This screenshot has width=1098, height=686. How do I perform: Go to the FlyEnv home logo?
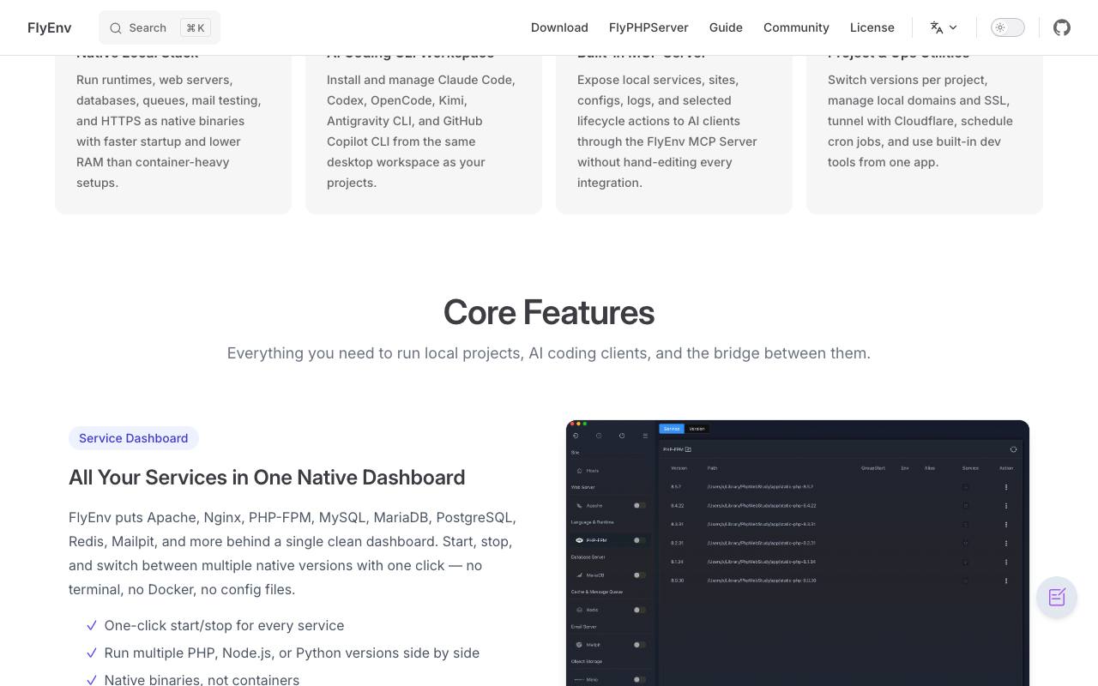[x=50, y=27]
